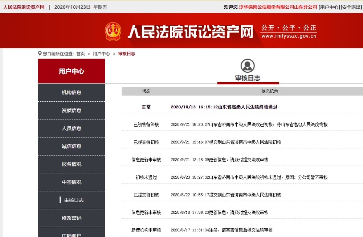This screenshot has width=363, height=237.
Task: Click the 2020/6/17 11:31:34 注册 record
Action: [221, 230]
